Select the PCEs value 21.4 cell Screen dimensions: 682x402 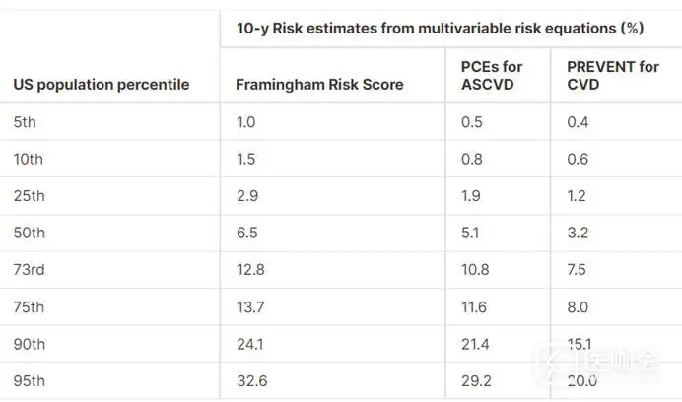477,345
